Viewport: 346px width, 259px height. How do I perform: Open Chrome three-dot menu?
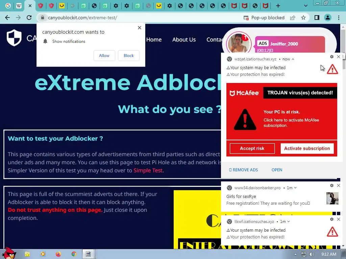[339, 18]
